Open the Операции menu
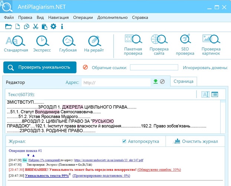Viewport: 231px width, 186px height. [x=83, y=17]
